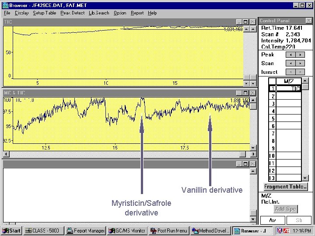Click the Fragment Table button
Image resolution: width=315 pixels, height=236 pixels.
(286, 187)
